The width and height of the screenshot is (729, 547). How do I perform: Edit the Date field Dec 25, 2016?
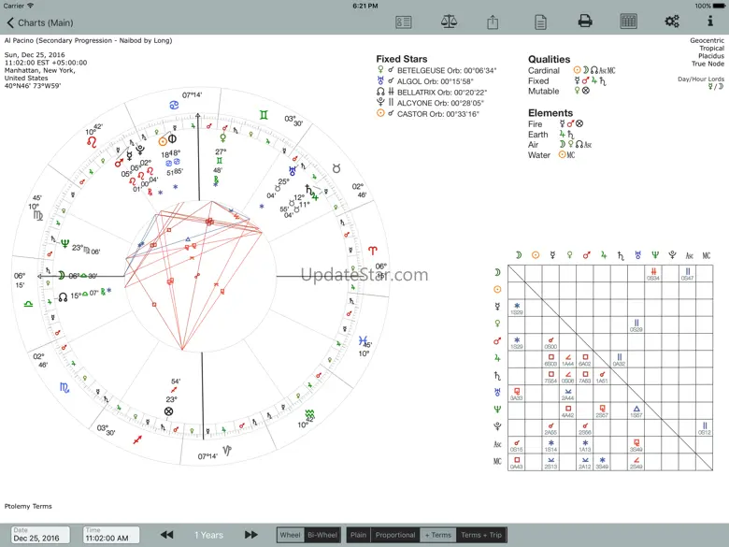coord(40,535)
